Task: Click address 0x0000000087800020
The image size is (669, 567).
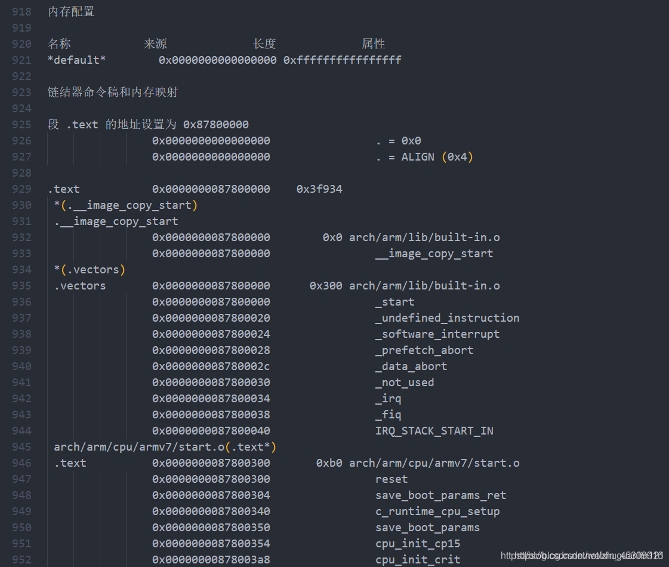Action: 211,318
